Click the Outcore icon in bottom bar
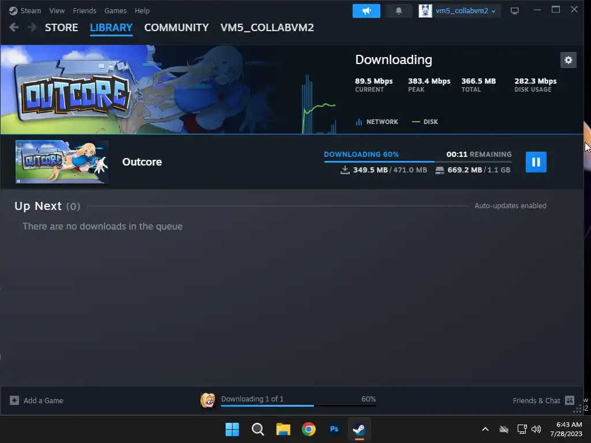 tap(208, 400)
